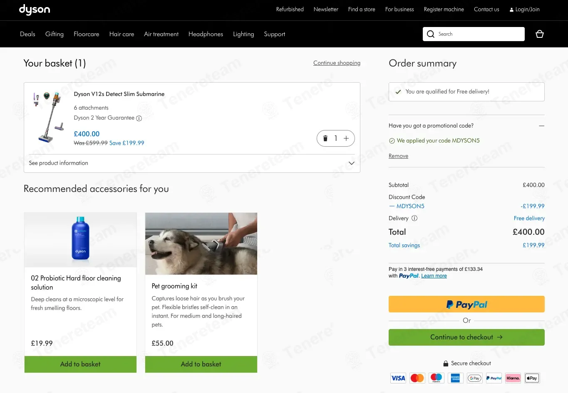Increase quantity with the plus icon
This screenshot has width=568, height=393.
[346, 138]
